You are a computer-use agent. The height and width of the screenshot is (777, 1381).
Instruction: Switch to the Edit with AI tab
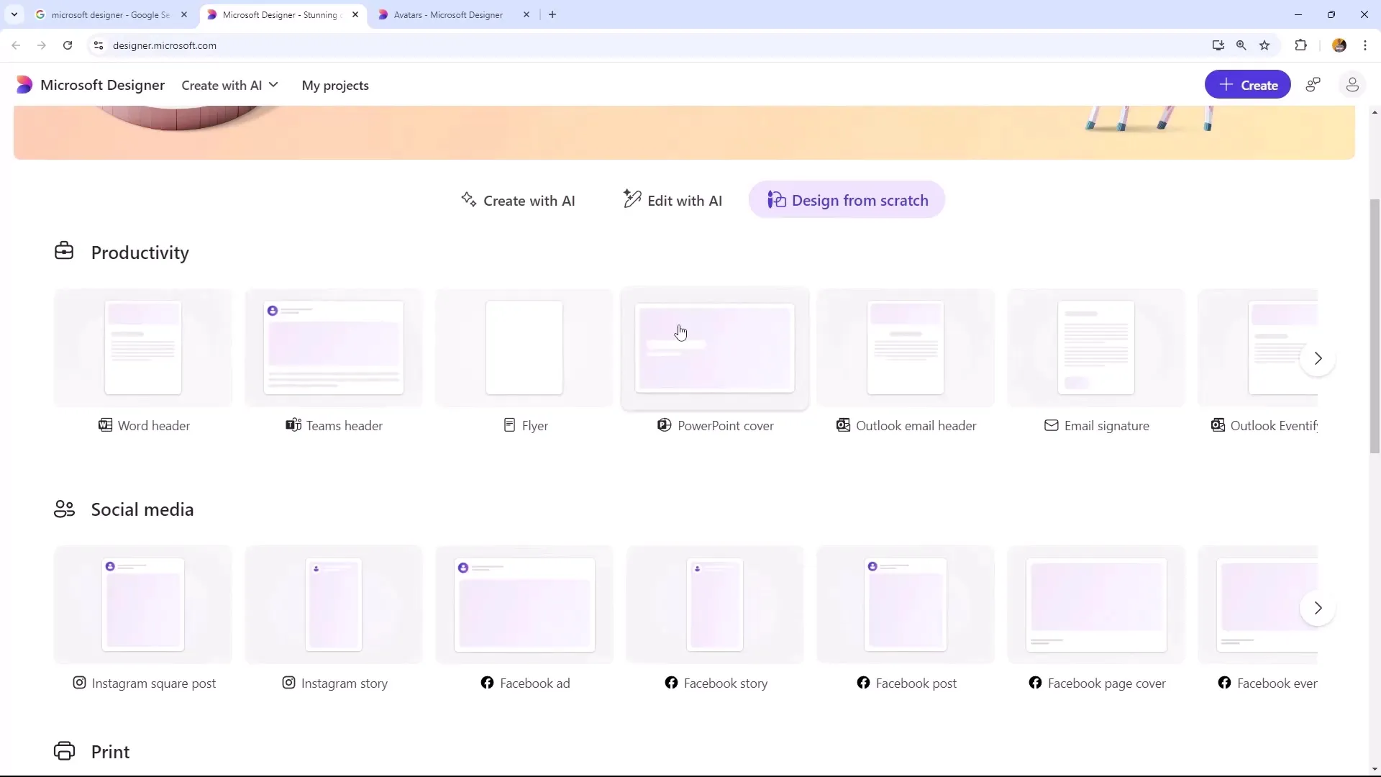[x=673, y=200]
